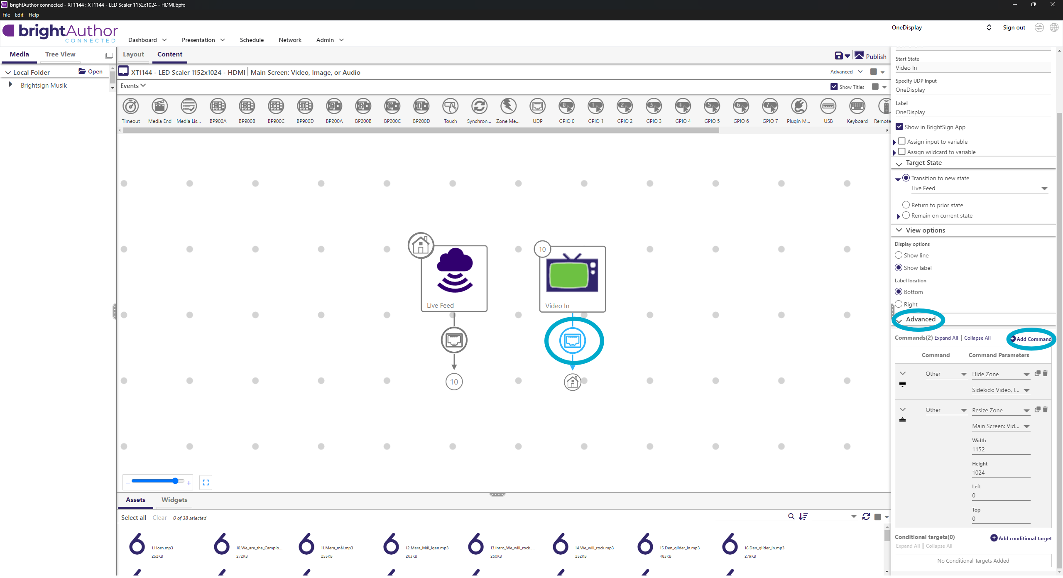
Task: Click the Add Command button
Action: 1031,339
